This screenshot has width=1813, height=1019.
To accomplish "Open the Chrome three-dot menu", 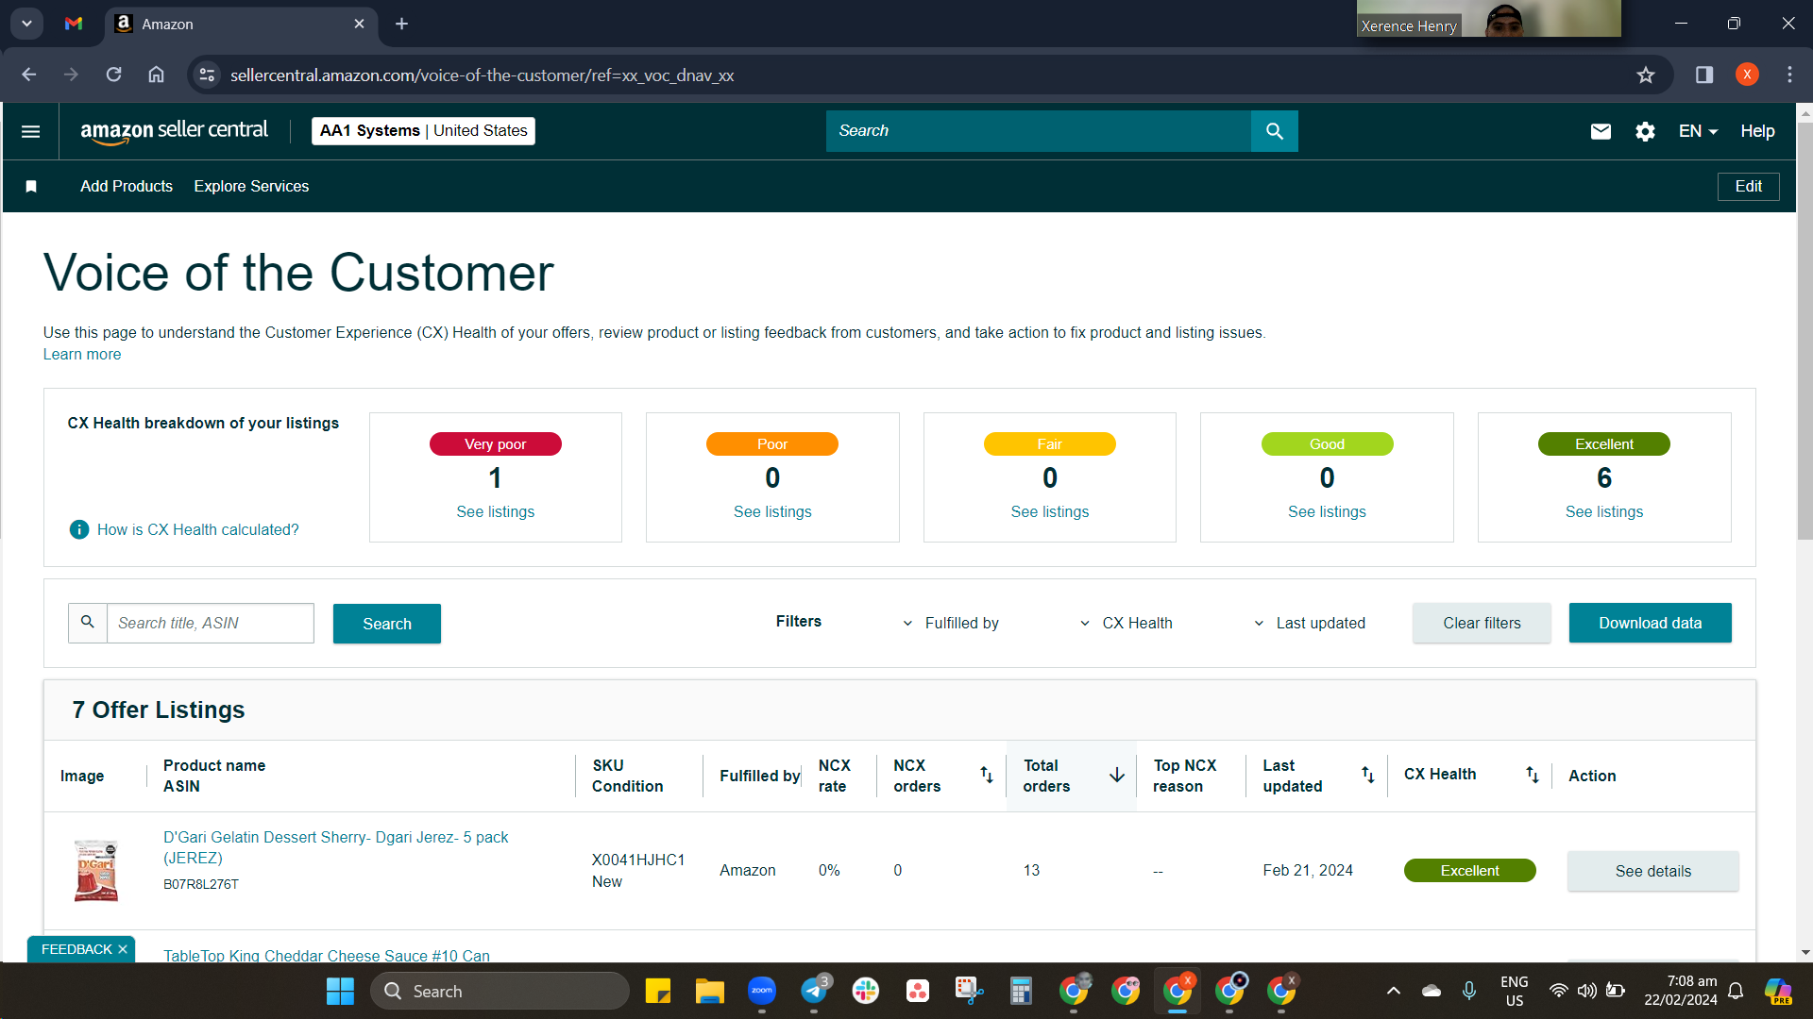I will (1789, 75).
